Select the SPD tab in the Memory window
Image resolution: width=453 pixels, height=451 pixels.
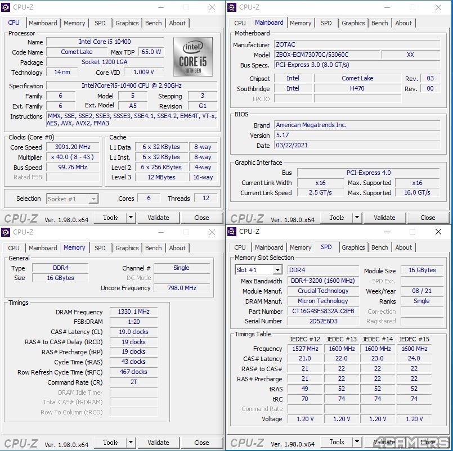pos(100,248)
